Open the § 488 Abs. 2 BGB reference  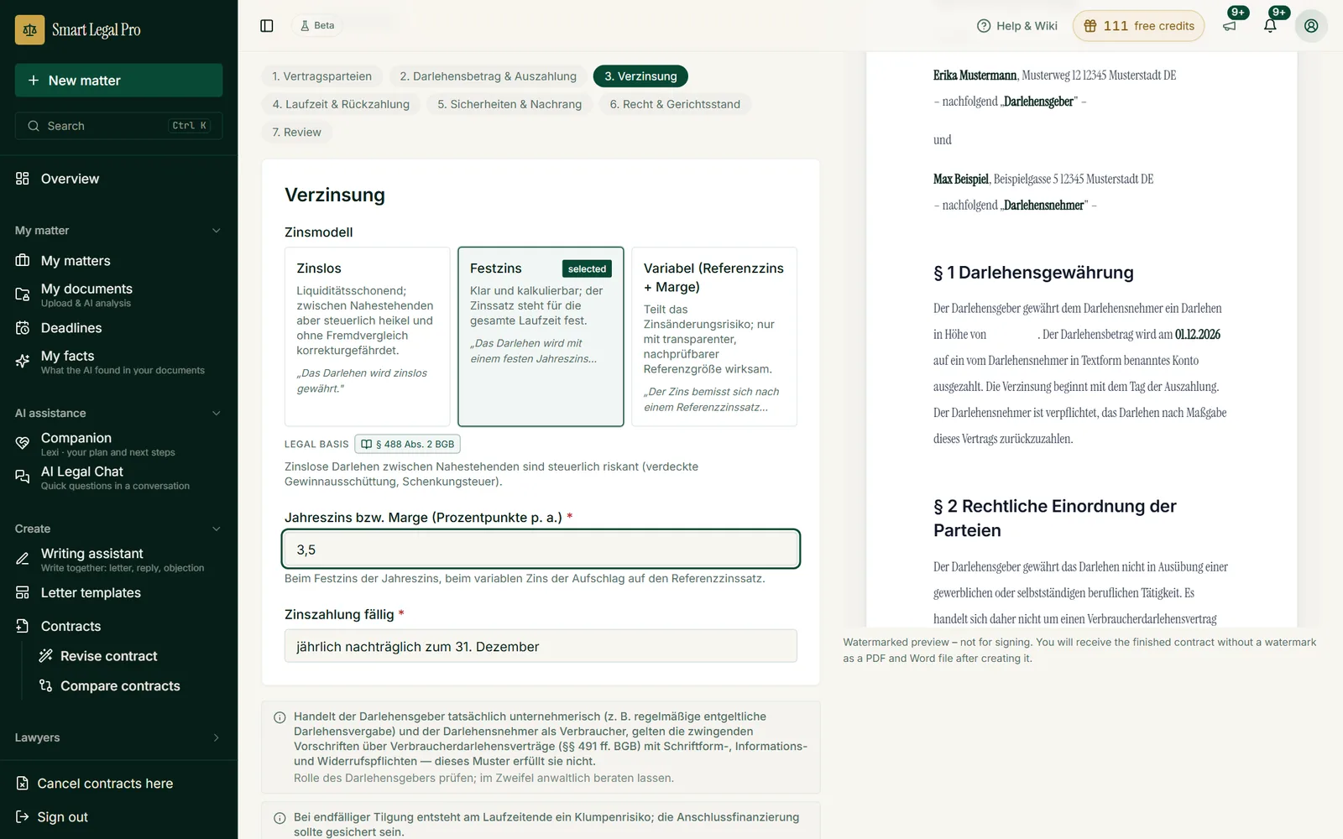[x=408, y=444]
